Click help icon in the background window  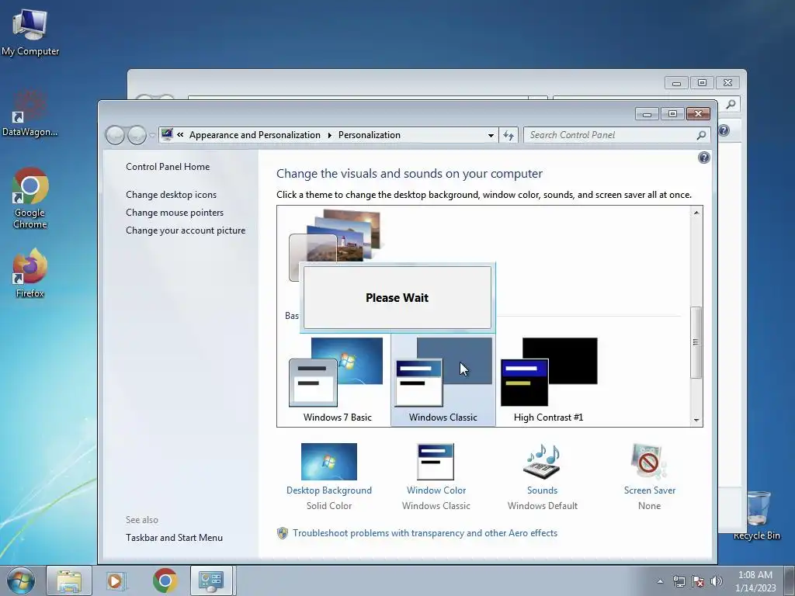click(x=724, y=130)
